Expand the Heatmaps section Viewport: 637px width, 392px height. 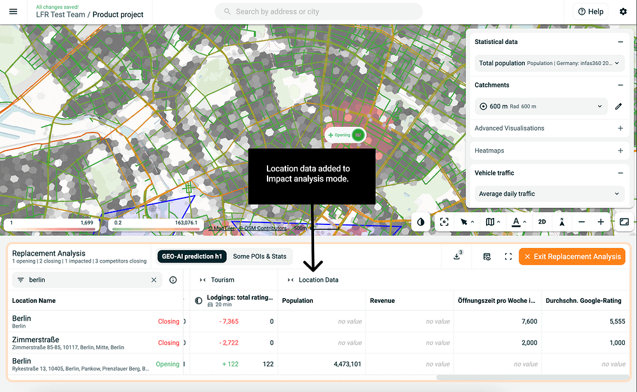620,150
